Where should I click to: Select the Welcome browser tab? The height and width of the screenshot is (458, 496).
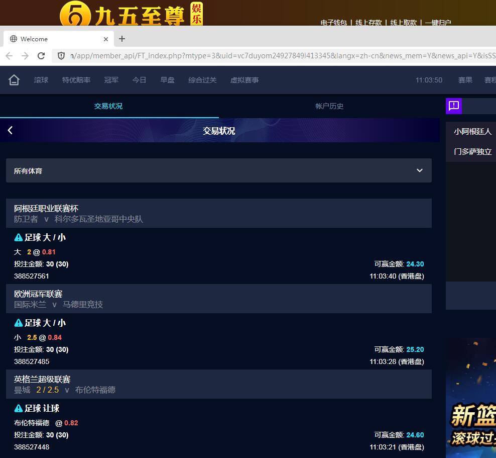click(59, 39)
